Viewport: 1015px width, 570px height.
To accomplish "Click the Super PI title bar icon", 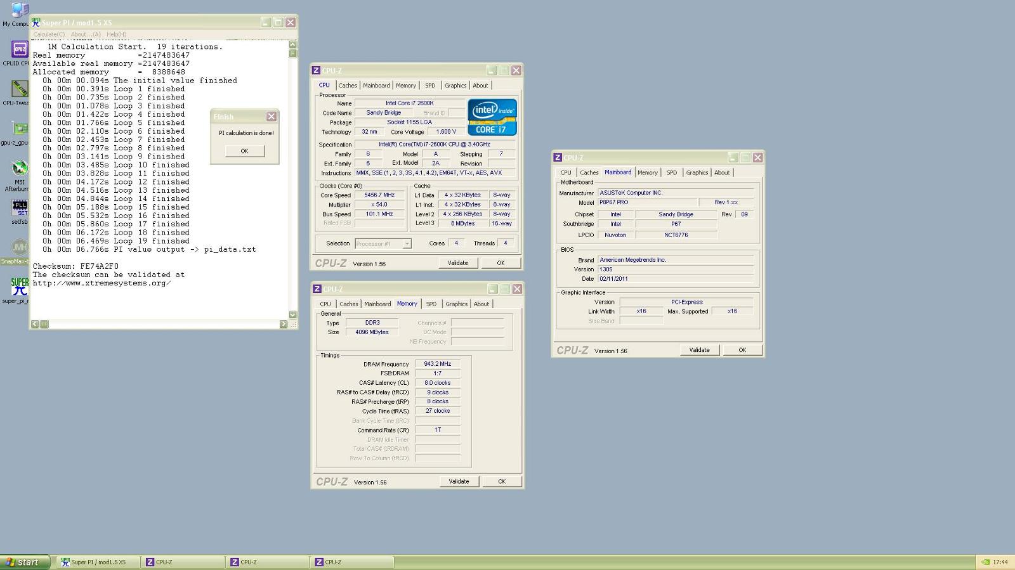I will [36, 22].
